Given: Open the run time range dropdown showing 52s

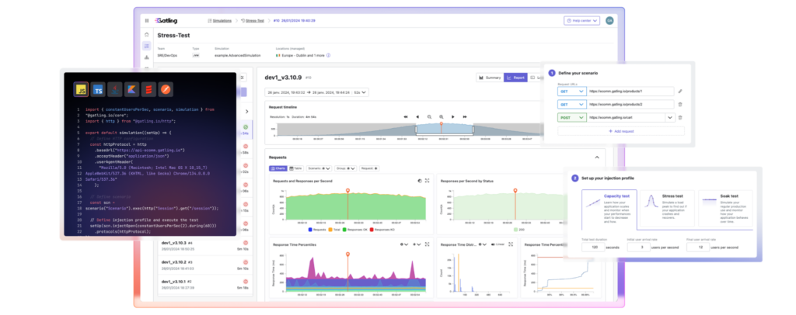Looking at the screenshot, I should click(360, 93).
